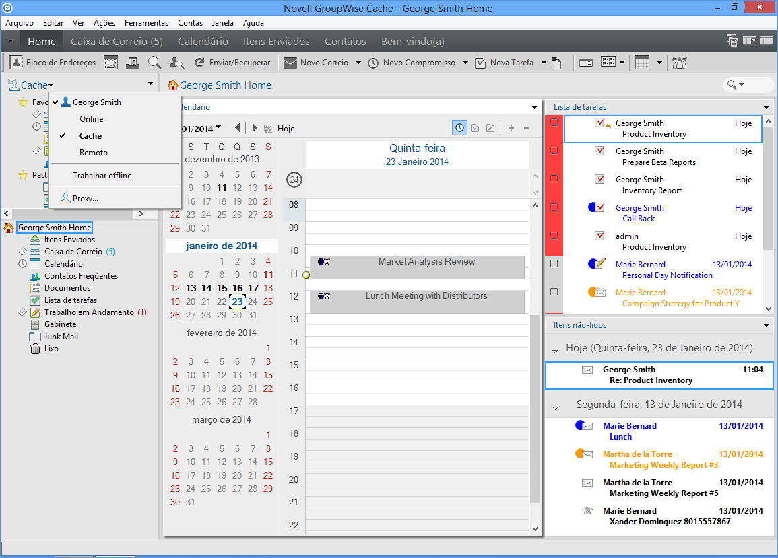Create a new mail with Novo Correio
The width and height of the screenshot is (778, 558).
click(x=316, y=63)
